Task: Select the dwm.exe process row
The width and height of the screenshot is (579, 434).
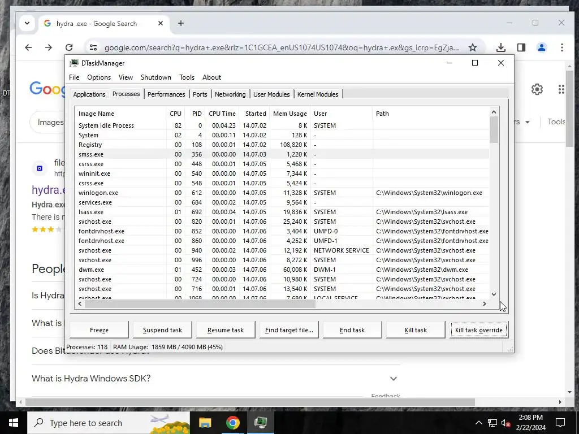Action: pos(282,270)
